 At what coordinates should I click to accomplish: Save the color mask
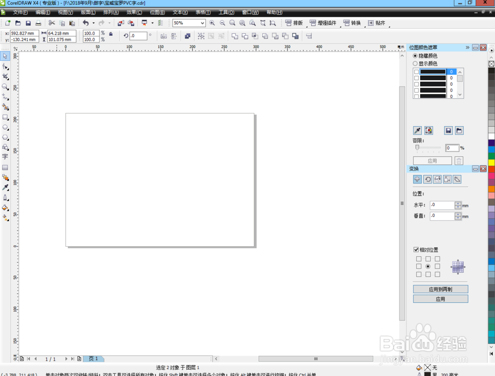(x=448, y=130)
